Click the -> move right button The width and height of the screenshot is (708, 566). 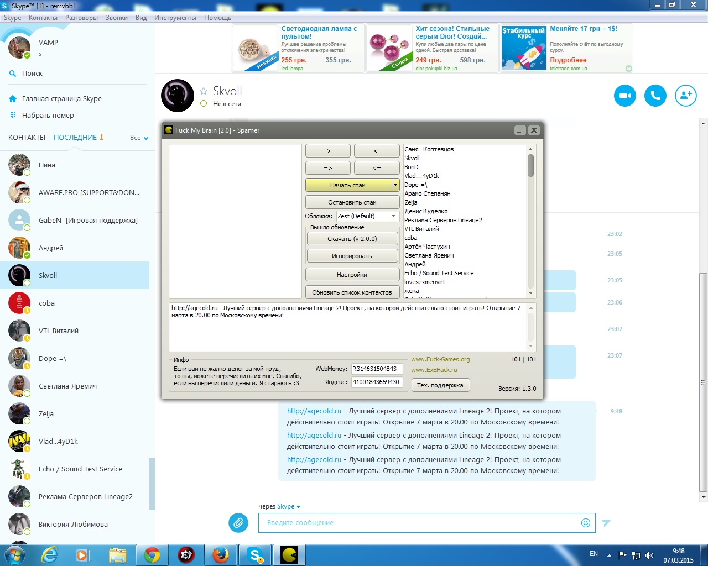point(328,151)
